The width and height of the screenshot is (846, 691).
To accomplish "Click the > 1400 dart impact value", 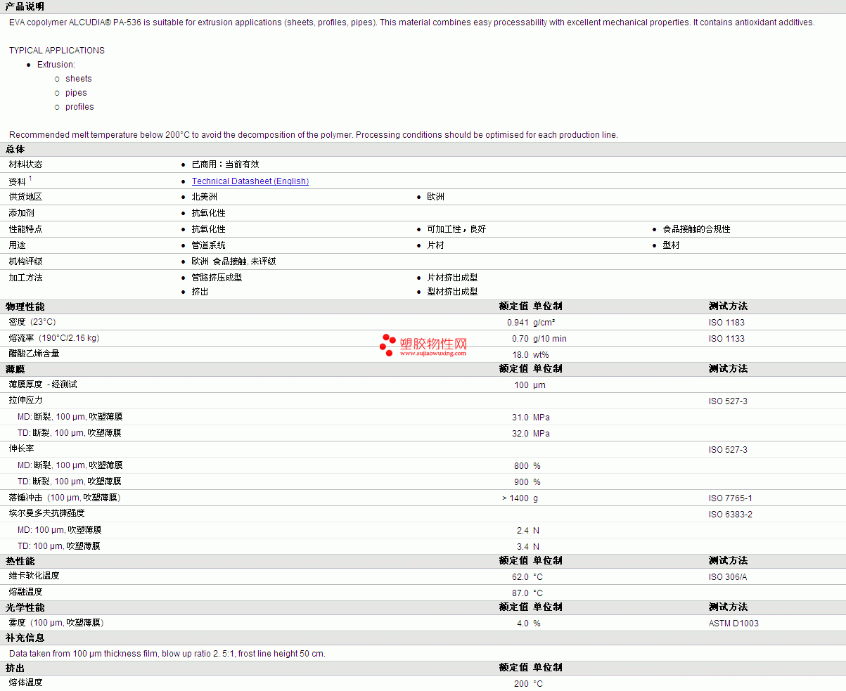I will [515, 498].
